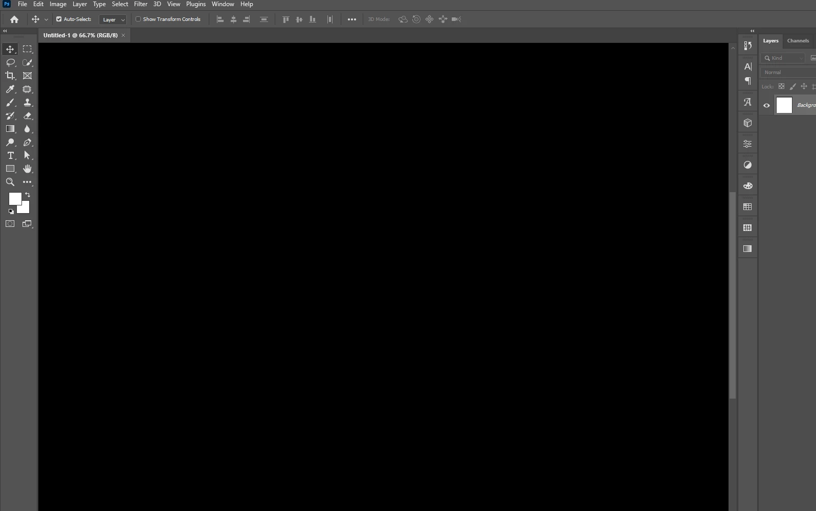This screenshot has width=816, height=511.
Task: Switch to the Channels tab
Action: 798,41
